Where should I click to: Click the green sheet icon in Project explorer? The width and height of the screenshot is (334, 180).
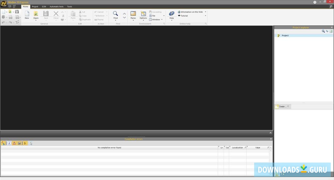click(x=331, y=31)
